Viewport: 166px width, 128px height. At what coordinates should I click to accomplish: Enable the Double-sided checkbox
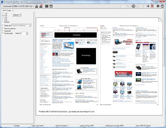(x=3, y=33)
